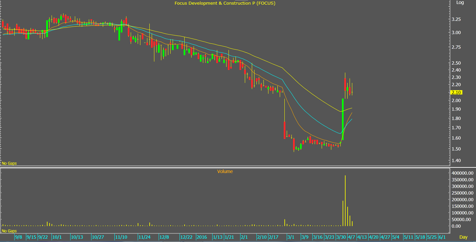
Task: Click the 1.40 price axis value
Action: [456, 160]
